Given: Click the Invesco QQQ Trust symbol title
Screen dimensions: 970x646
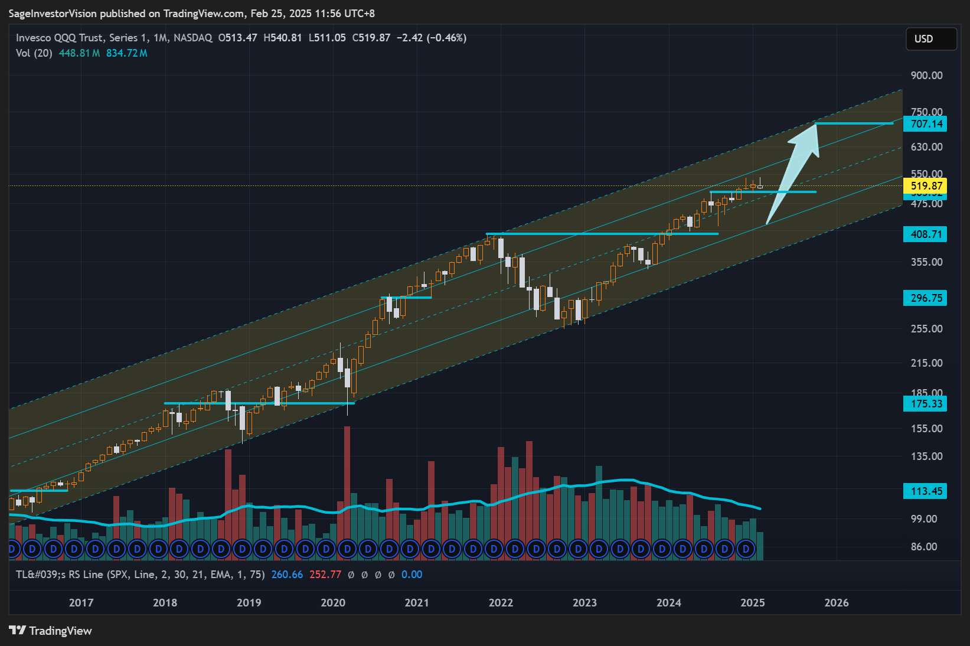Looking at the screenshot, I should (x=114, y=38).
